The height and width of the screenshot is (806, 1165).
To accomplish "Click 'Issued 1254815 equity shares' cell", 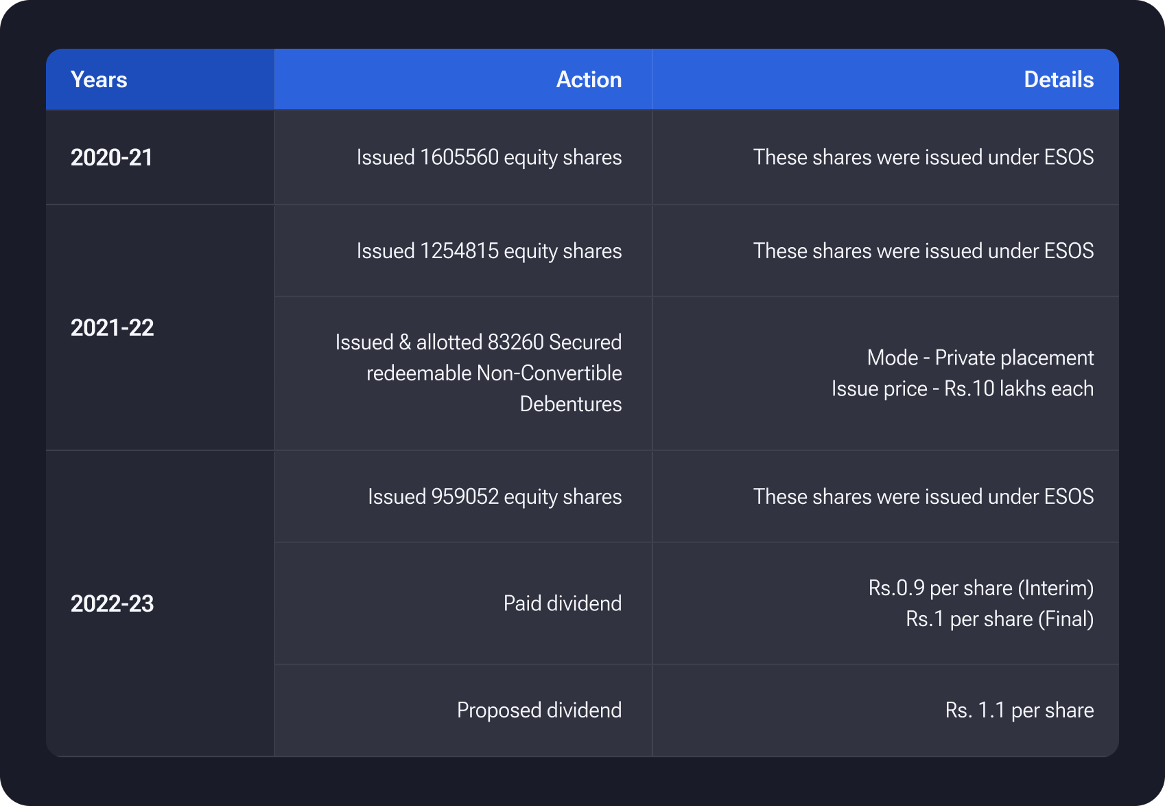I will tap(489, 251).
